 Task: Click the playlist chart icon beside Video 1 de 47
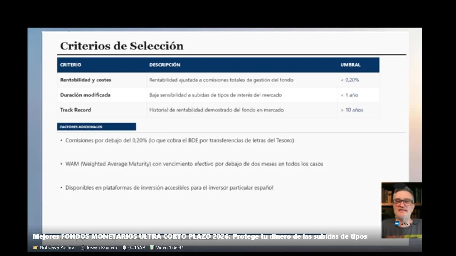tap(152, 247)
